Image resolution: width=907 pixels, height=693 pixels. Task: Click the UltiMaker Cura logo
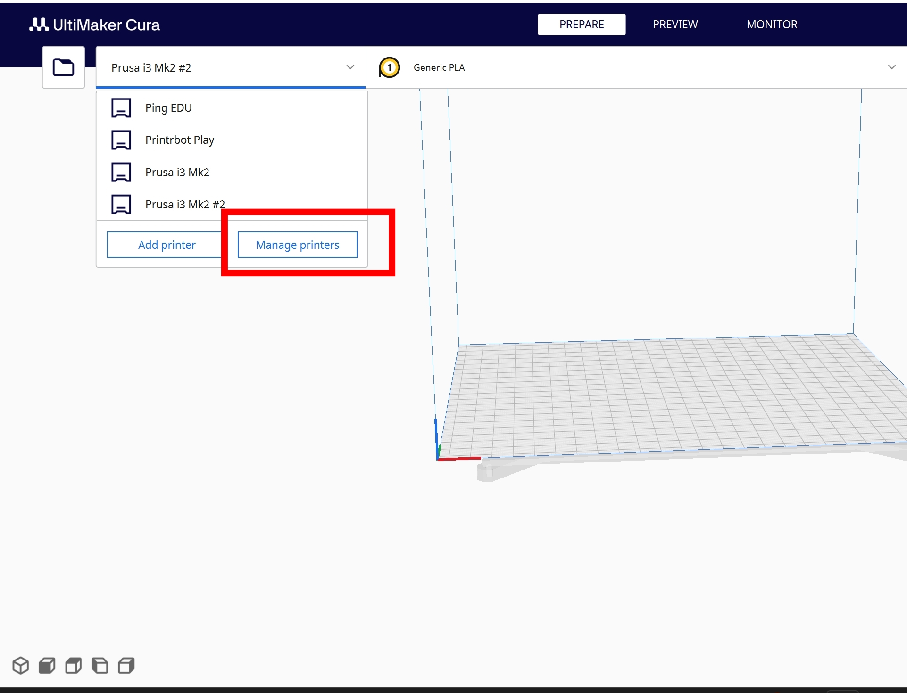point(94,25)
